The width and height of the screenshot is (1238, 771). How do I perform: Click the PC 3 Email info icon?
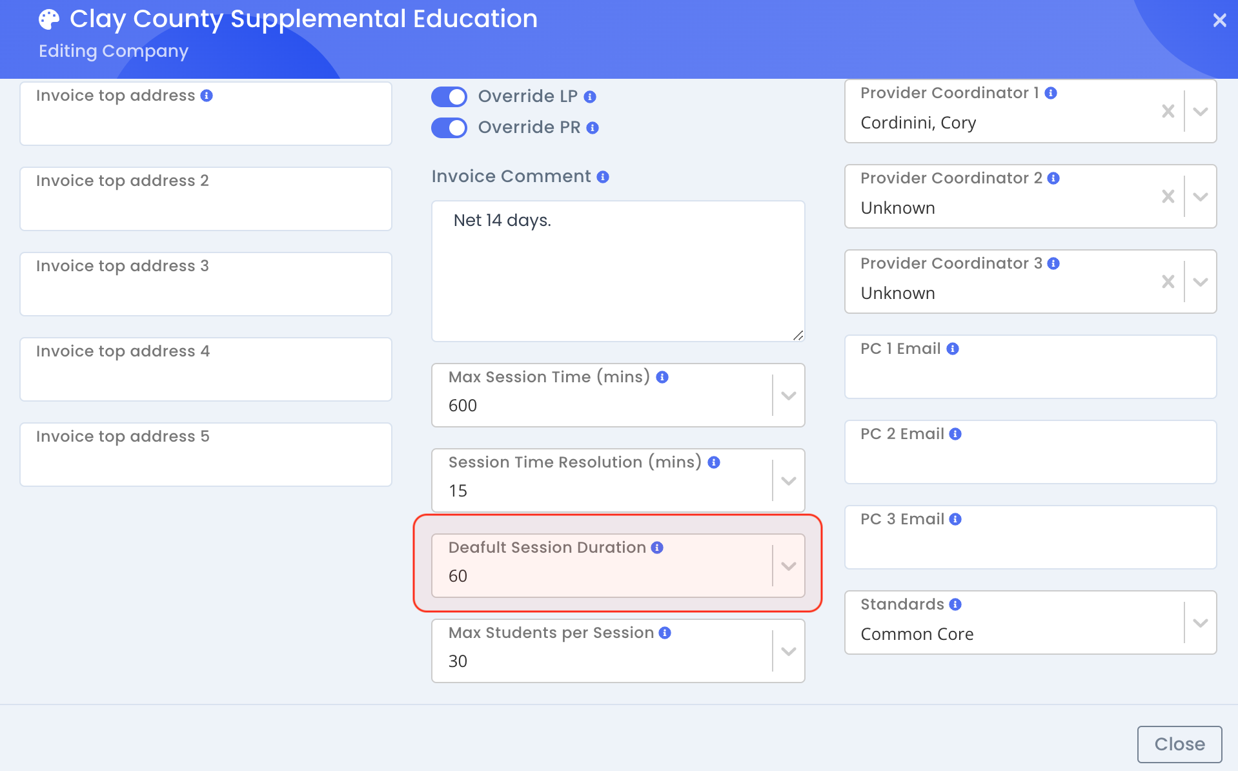coord(955,519)
